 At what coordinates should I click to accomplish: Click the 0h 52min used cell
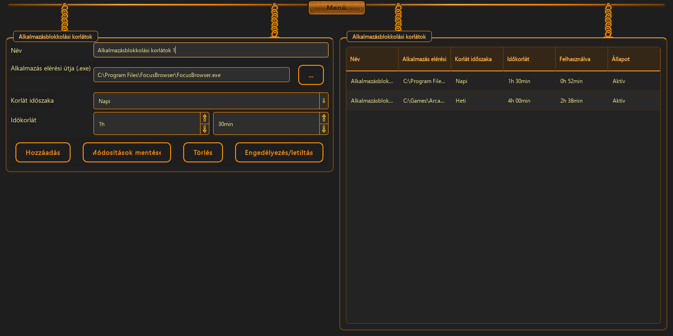coord(581,81)
